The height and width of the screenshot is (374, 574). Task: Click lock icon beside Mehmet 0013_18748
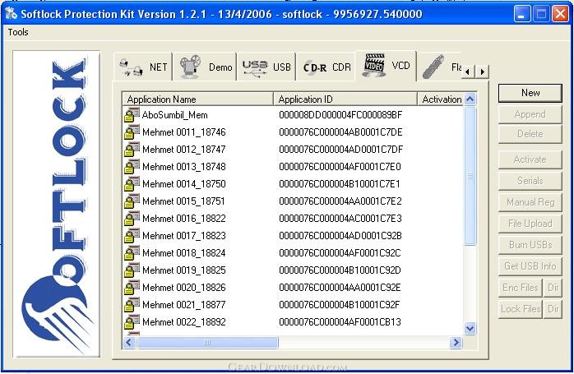tap(132, 166)
